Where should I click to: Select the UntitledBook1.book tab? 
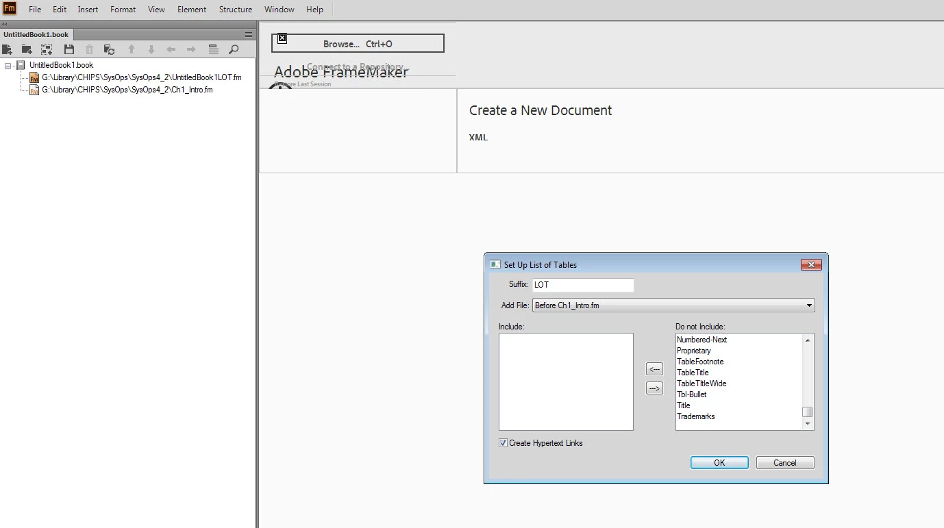tap(36, 34)
